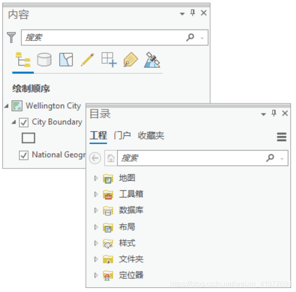Viewport: 296px width, 292px height.
Task: Uncheck National Geographic layer checkbox
Action: (x=24, y=155)
